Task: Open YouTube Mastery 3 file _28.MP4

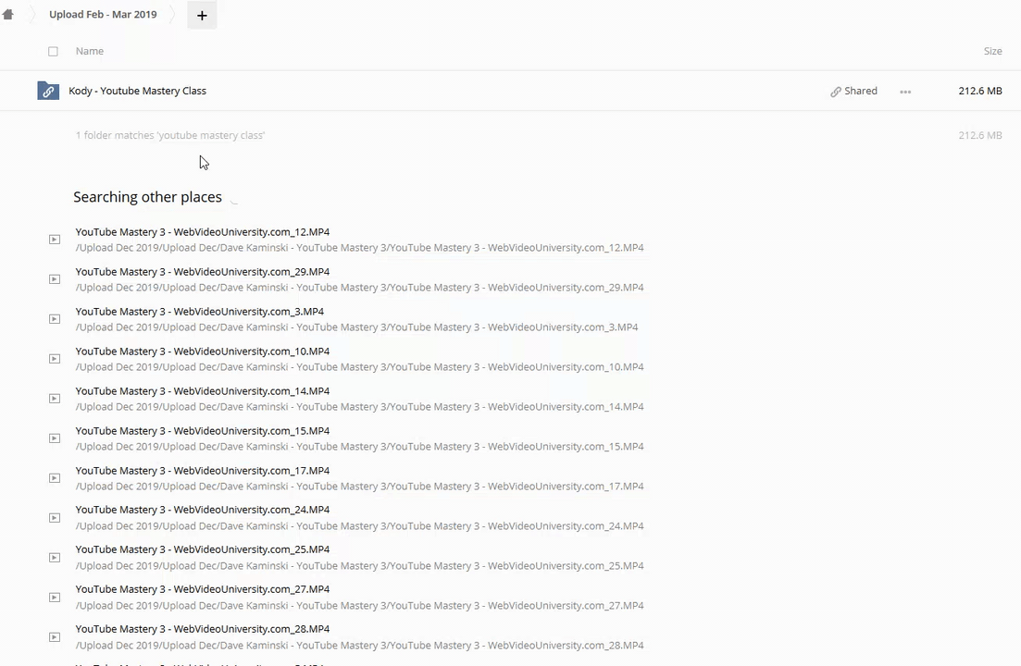Action: click(x=203, y=629)
